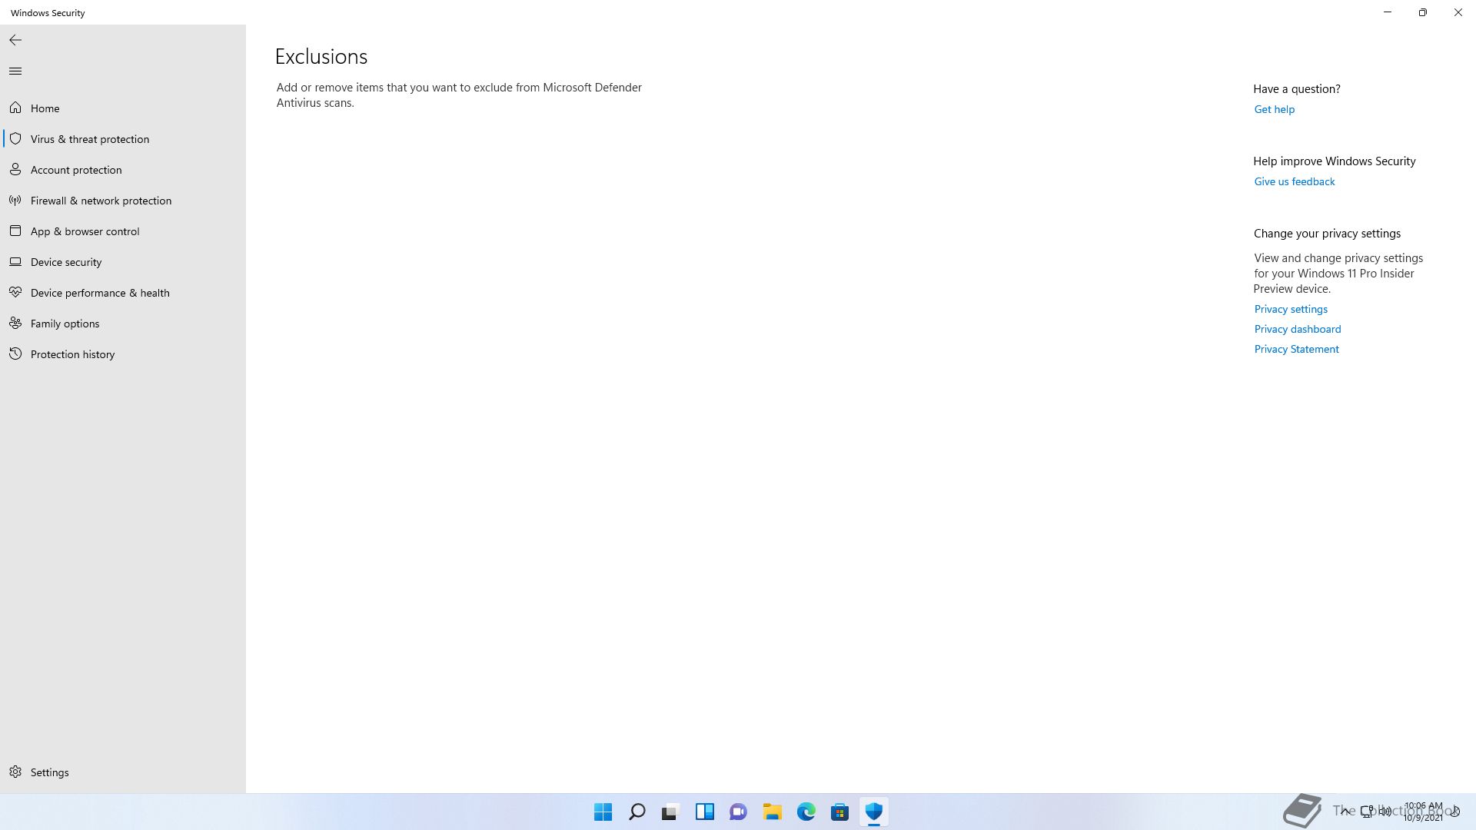This screenshot has width=1476, height=830.
Task: Close the Windows Security window
Action: coord(1458,12)
